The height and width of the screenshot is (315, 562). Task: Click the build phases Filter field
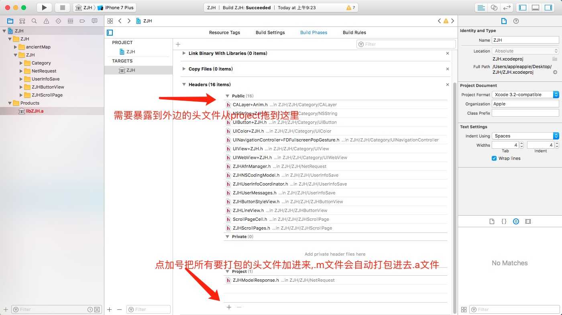[406, 44]
